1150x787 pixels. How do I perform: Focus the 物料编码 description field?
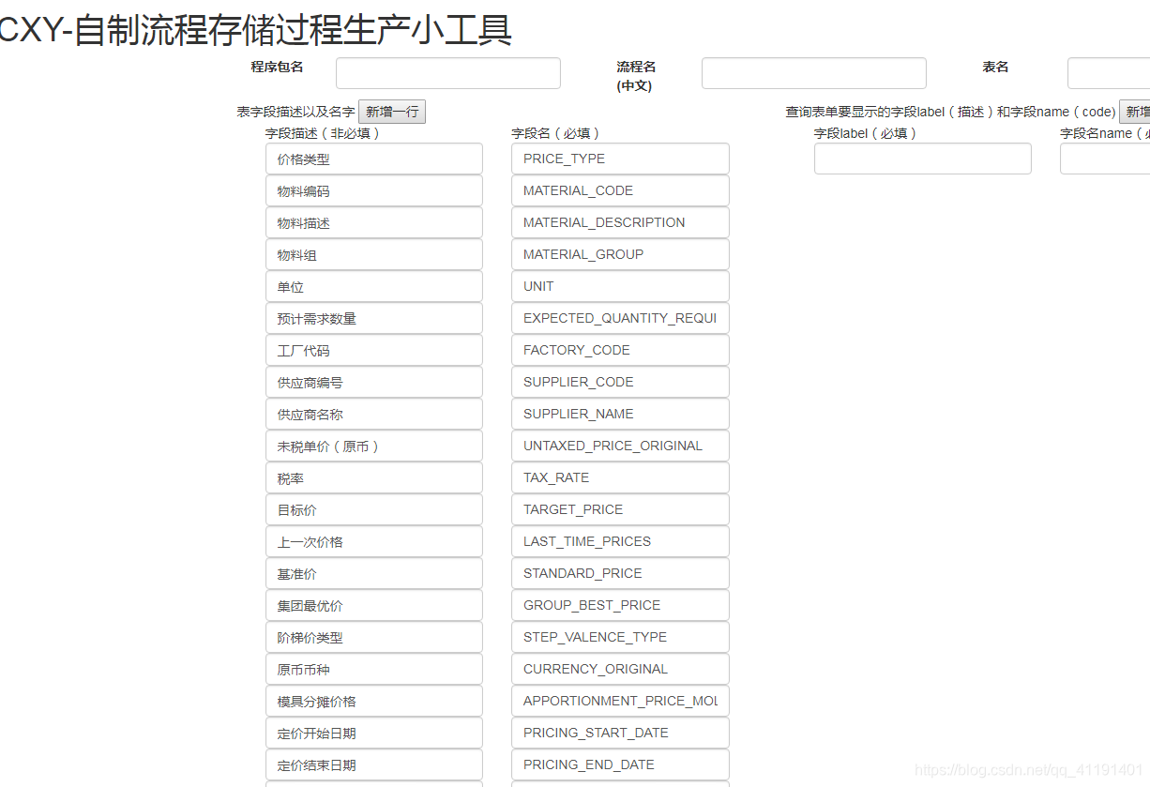(x=374, y=190)
